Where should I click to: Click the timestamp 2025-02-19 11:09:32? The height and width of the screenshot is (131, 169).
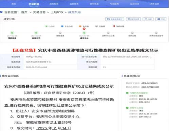[148, 99]
